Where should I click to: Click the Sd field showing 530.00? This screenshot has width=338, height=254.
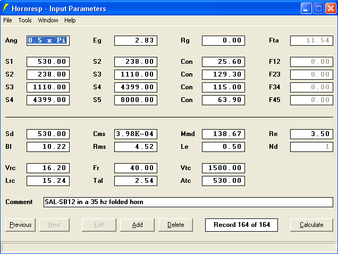pos(48,134)
